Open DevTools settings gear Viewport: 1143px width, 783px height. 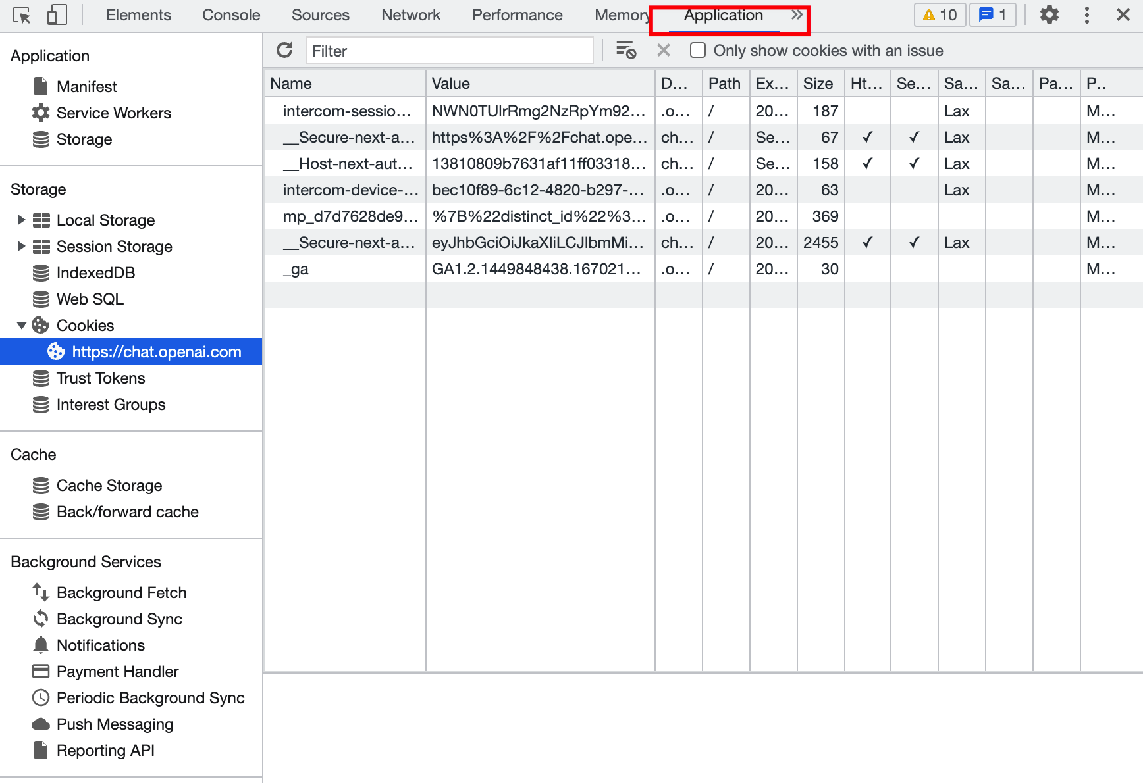coord(1049,15)
